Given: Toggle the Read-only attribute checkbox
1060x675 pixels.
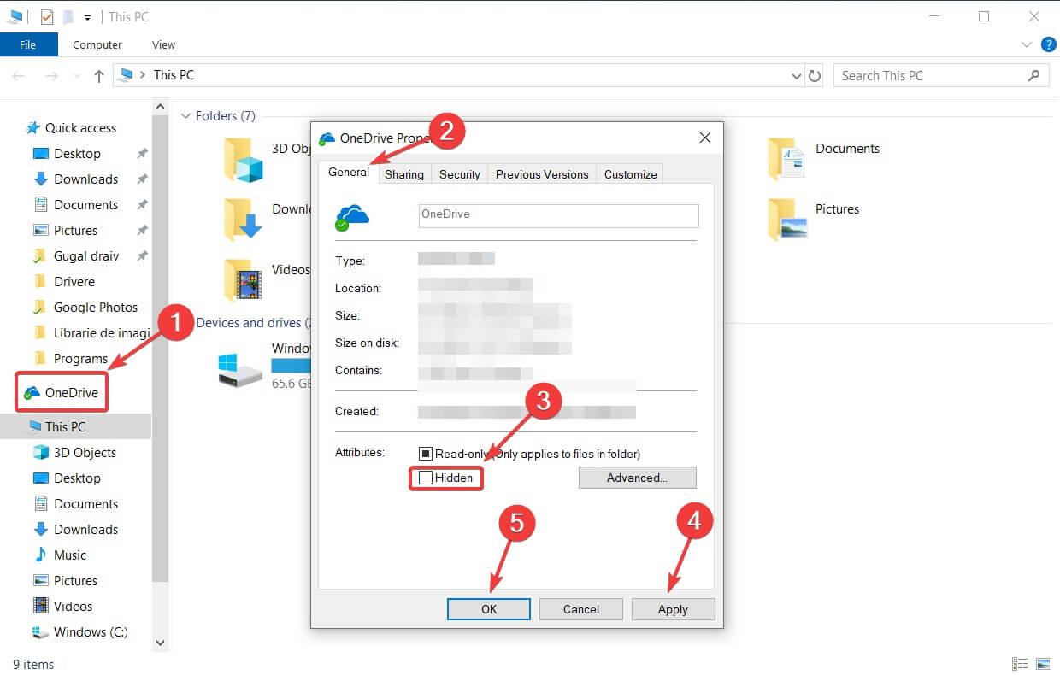Looking at the screenshot, I should [425, 454].
